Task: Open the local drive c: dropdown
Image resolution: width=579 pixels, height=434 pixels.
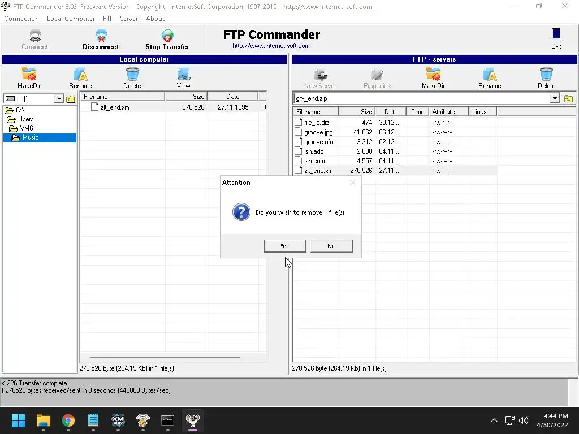Action: coord(59,99)
